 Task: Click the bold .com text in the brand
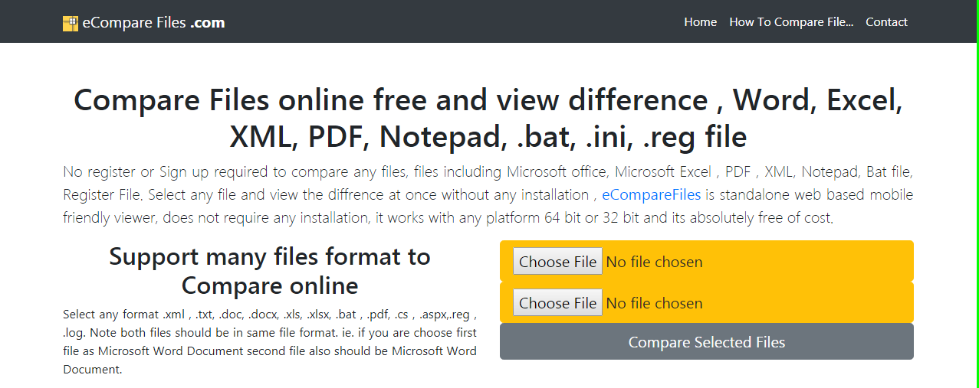pos(208,23)
